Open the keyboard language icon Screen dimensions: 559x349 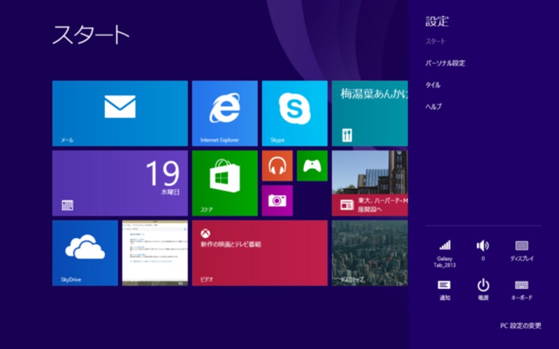(x=521, y=288)
